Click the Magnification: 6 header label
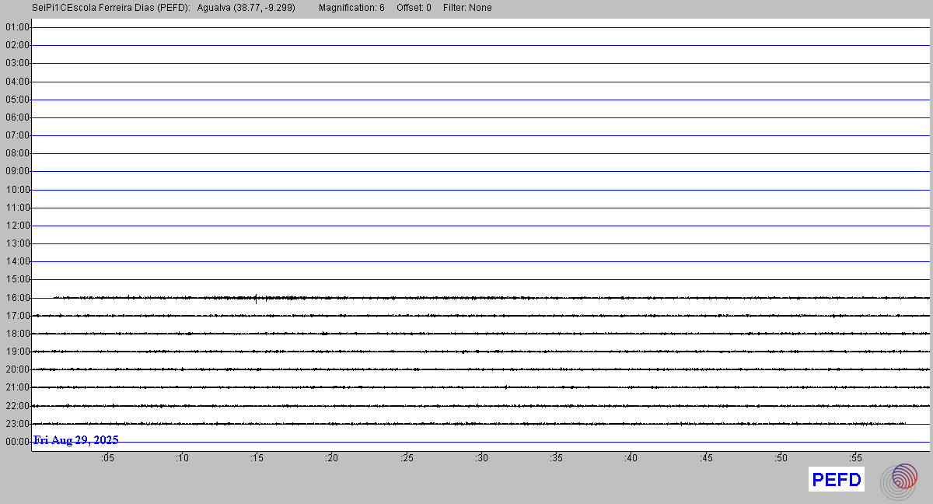 (351, 8)
